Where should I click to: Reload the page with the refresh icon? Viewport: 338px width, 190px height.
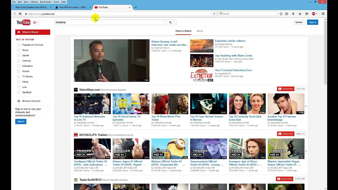pos(214,14)
